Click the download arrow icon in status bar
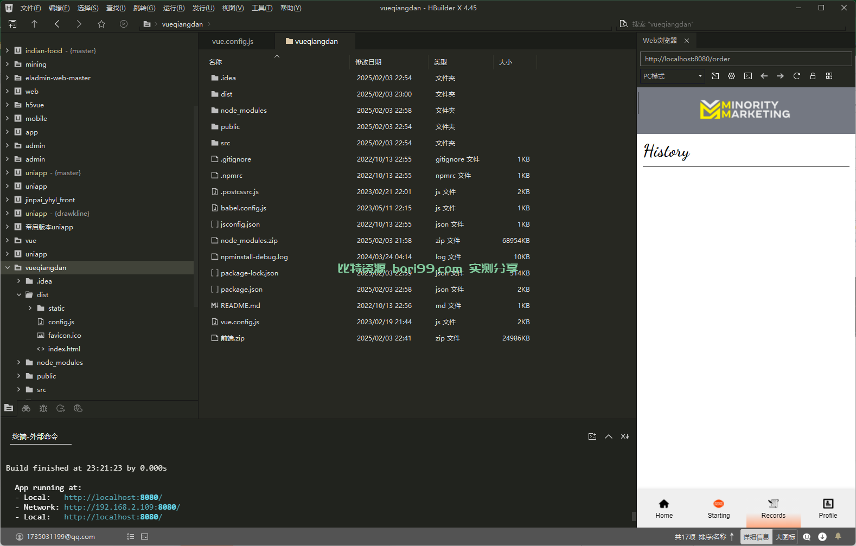Image resolution: width=856 pixels, height=546 pixels. tap(822, 537)
